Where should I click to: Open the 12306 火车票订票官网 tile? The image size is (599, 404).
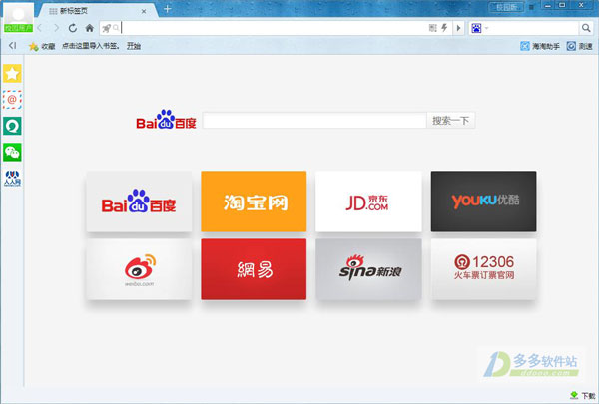(483, 269)
